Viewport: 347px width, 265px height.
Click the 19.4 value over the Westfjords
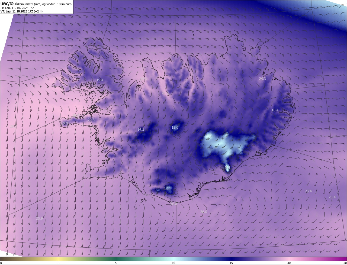point(100,80)
